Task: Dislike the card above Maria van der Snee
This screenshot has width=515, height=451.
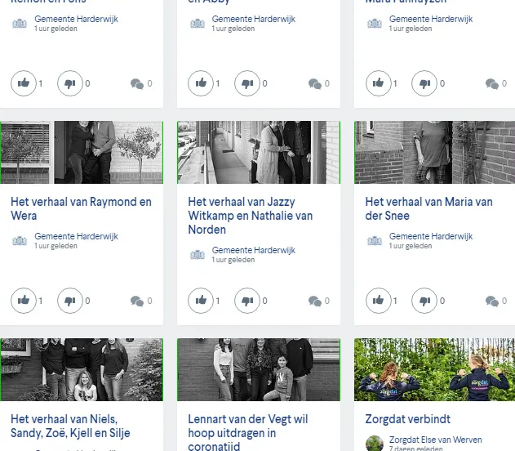Action: (x=424, y=83)
